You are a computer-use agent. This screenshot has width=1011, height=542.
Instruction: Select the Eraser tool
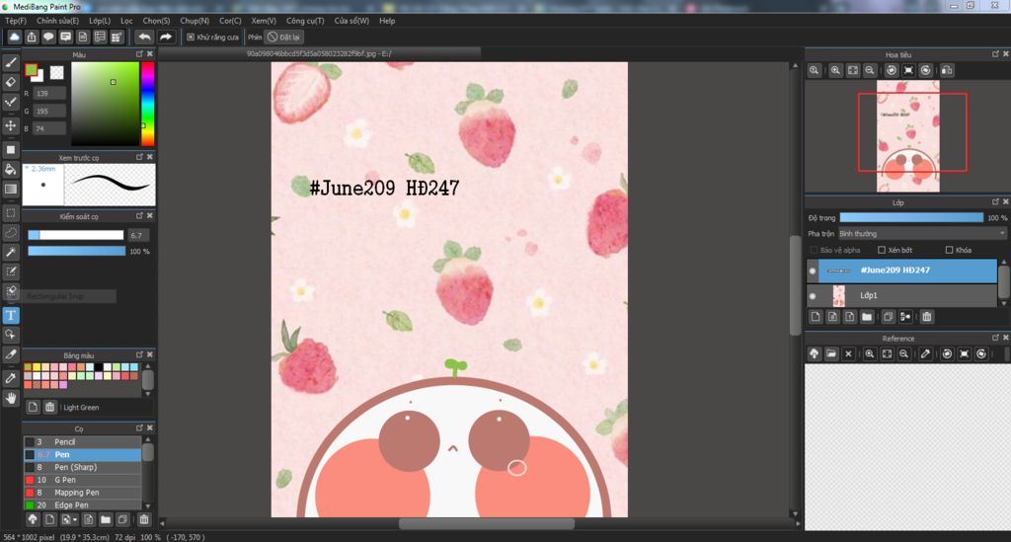[11, 82]
